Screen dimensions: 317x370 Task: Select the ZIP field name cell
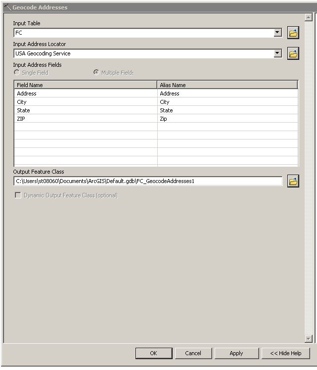point(86,119)
